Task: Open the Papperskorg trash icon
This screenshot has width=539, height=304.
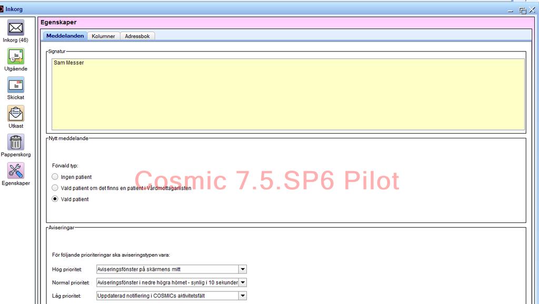Action: click(16, 142)
